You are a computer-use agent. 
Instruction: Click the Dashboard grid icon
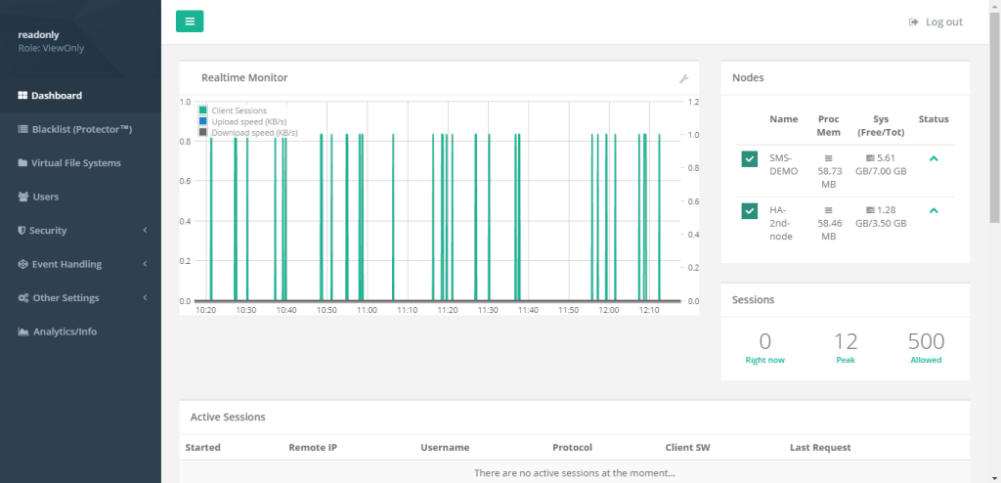(22, 96)
